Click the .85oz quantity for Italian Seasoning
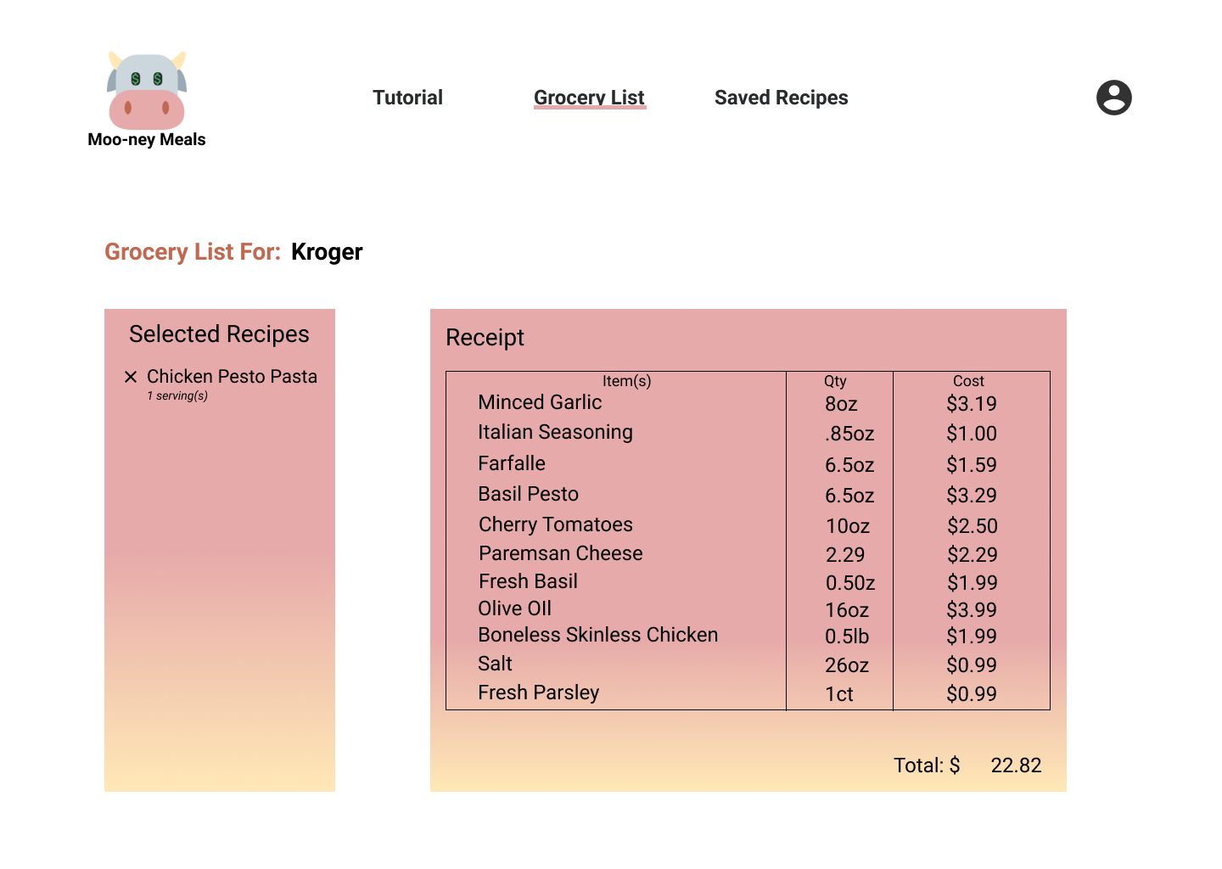 coord(849,434)
